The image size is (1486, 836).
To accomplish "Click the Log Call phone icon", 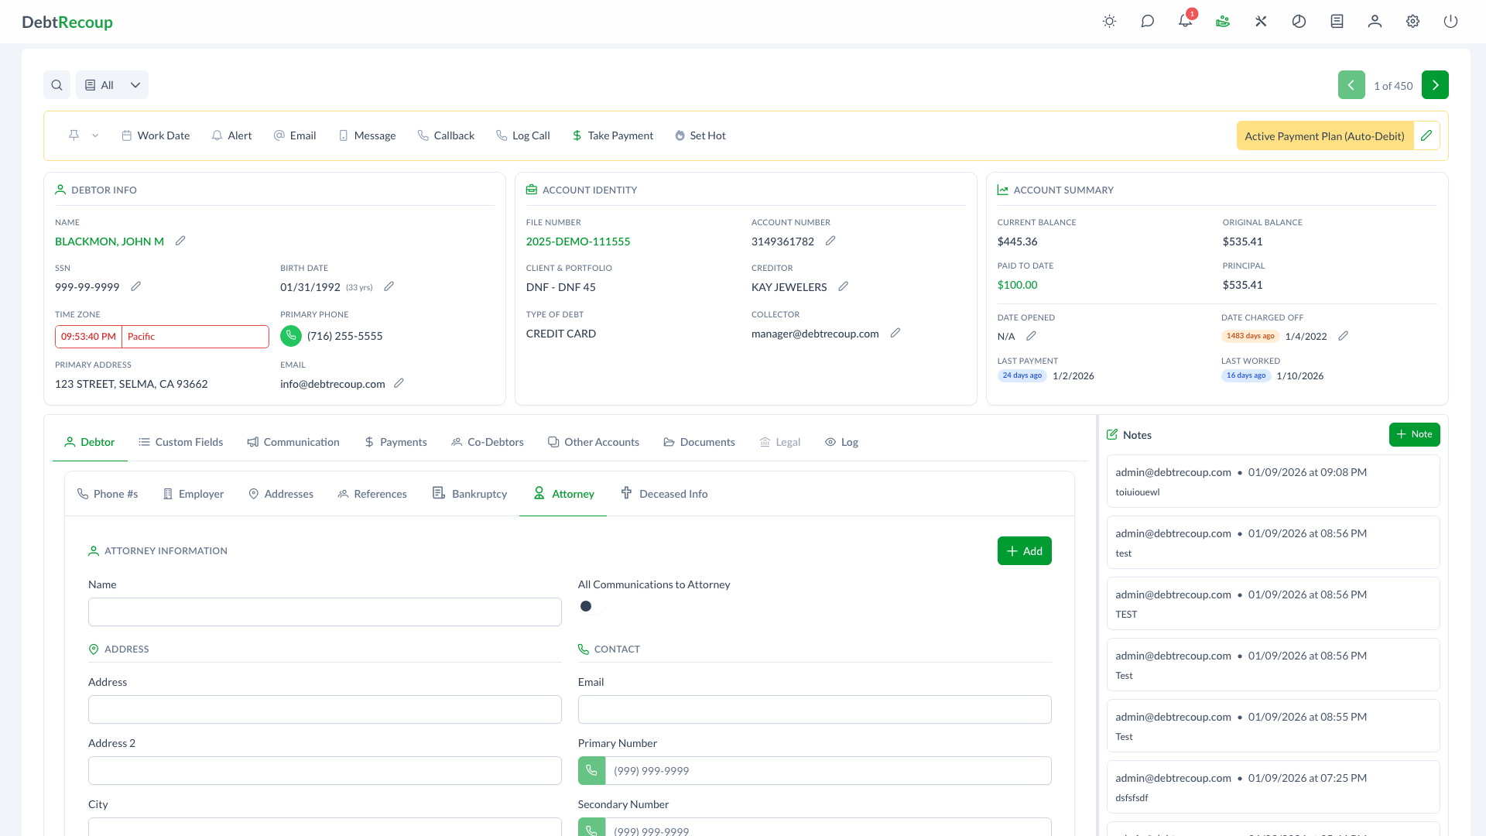I will (x=502, y=135).
